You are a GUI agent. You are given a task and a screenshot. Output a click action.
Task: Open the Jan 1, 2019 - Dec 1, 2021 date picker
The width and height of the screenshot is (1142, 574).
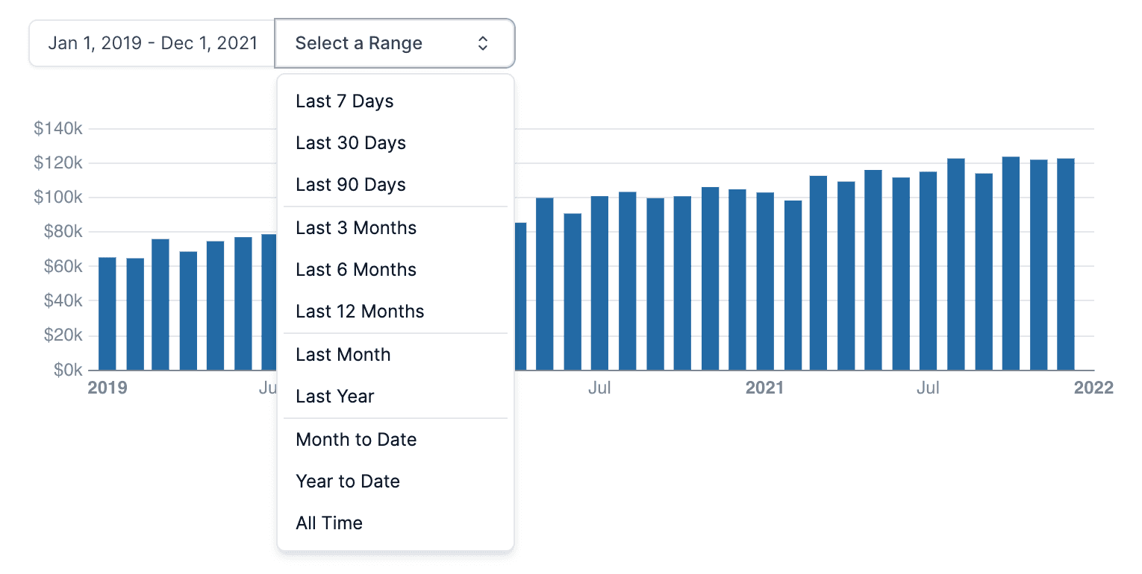(x=152, y=43)
